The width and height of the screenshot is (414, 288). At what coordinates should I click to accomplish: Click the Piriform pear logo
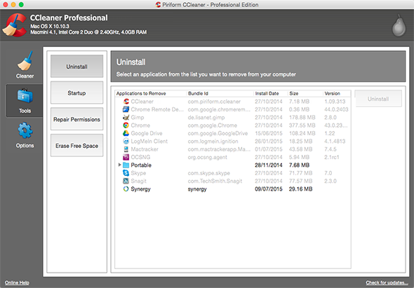pyautogui.click(x=399, y=26)
